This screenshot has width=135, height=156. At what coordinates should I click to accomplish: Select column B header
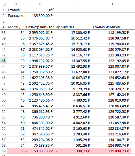click(40, 4)
